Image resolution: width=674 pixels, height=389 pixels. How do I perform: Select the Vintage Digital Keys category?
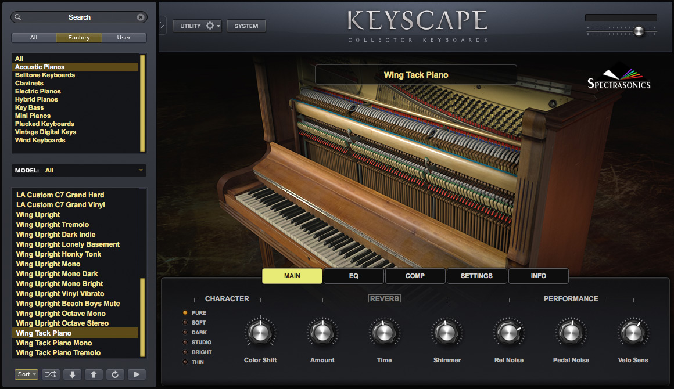(75, 132)
